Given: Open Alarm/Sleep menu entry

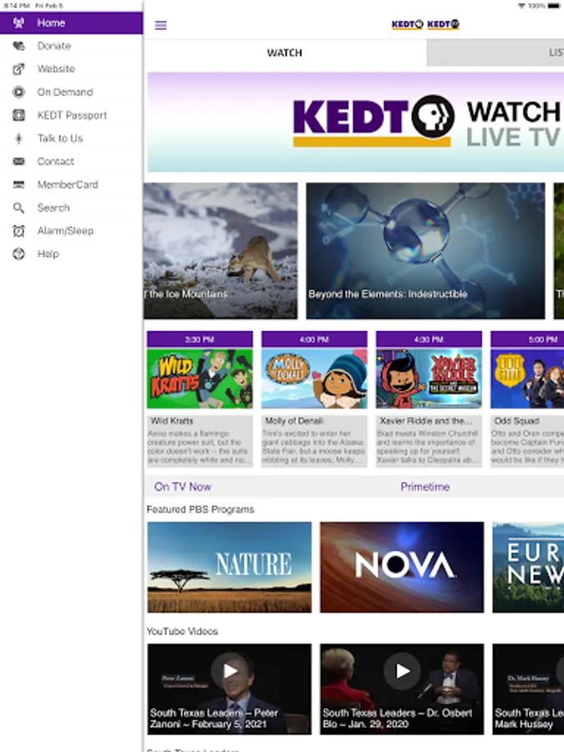Looking at the screenshot, I should click(72, 231).
